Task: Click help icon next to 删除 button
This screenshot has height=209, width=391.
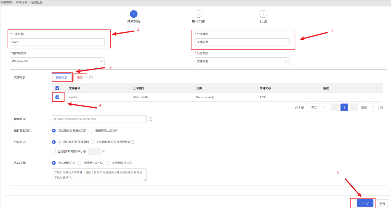Action: pos(91,78)
